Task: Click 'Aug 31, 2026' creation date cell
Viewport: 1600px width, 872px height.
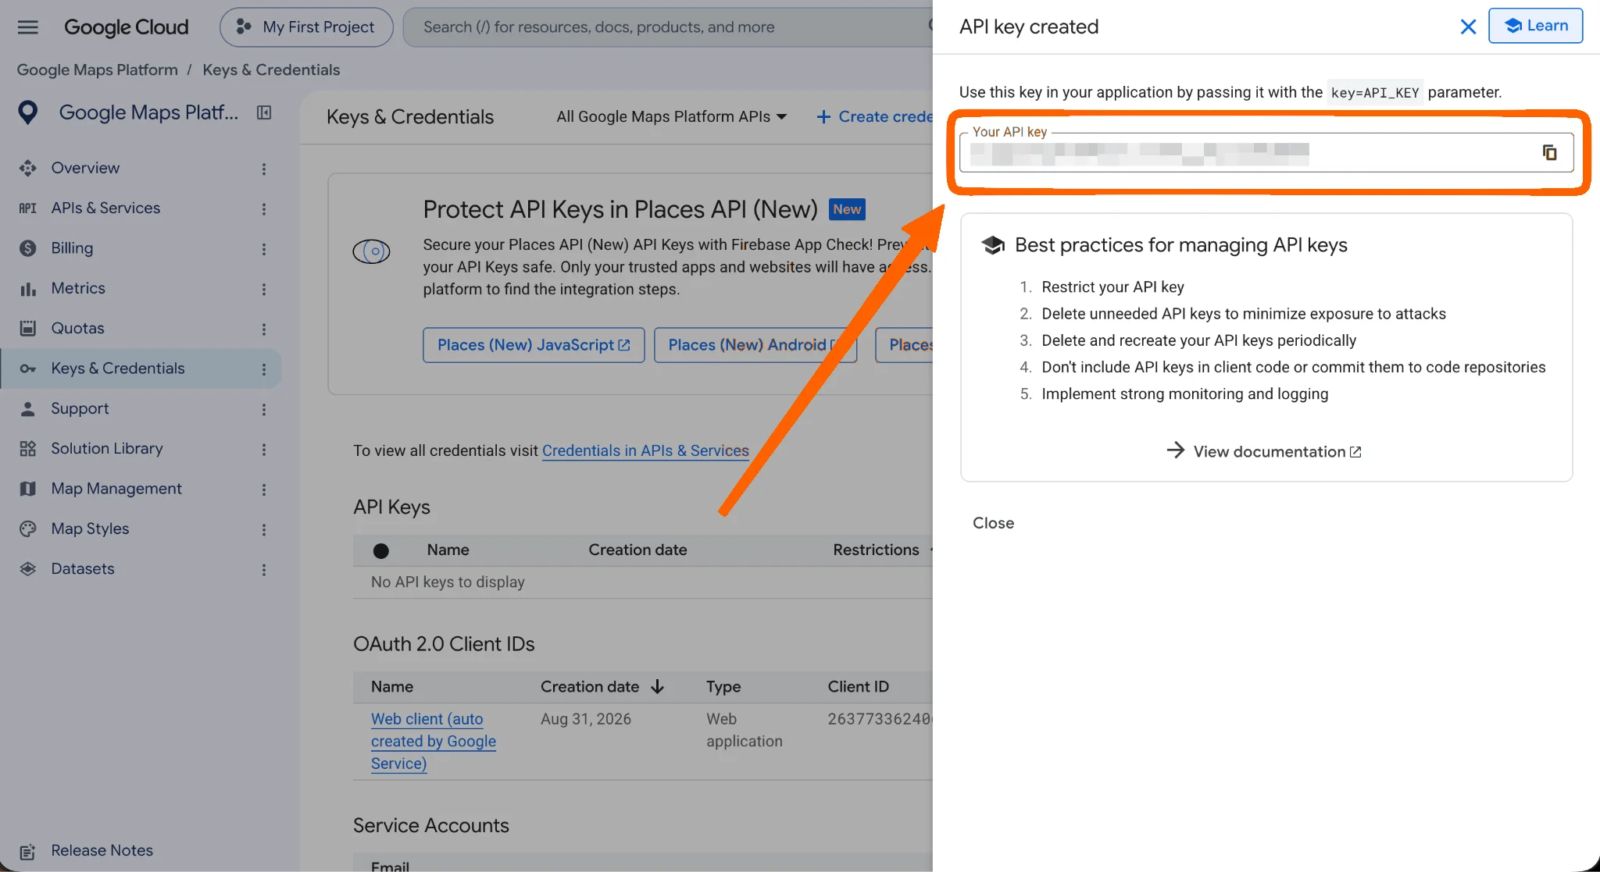Action: click(x=586, y=719)
